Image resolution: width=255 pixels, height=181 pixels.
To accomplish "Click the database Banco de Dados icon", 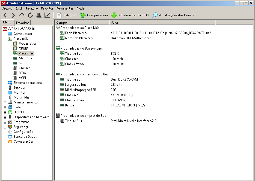I will (x=10, y=137).
